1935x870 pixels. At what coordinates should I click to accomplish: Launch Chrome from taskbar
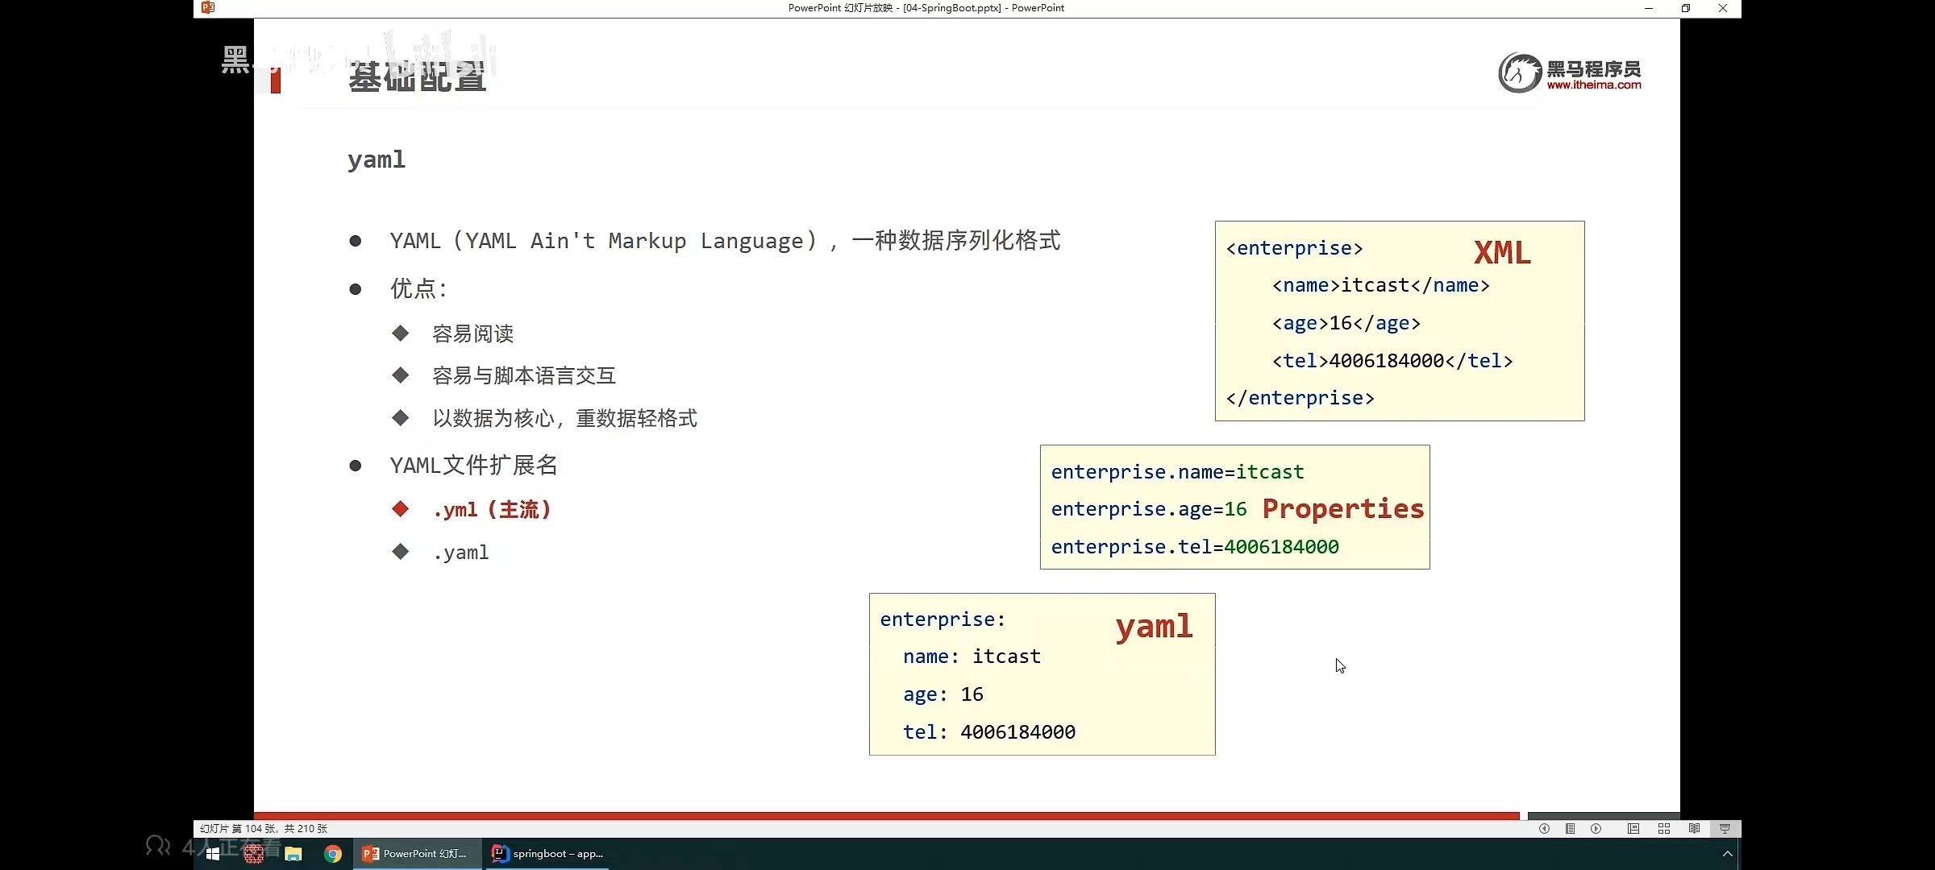click(x=333, y=854)
